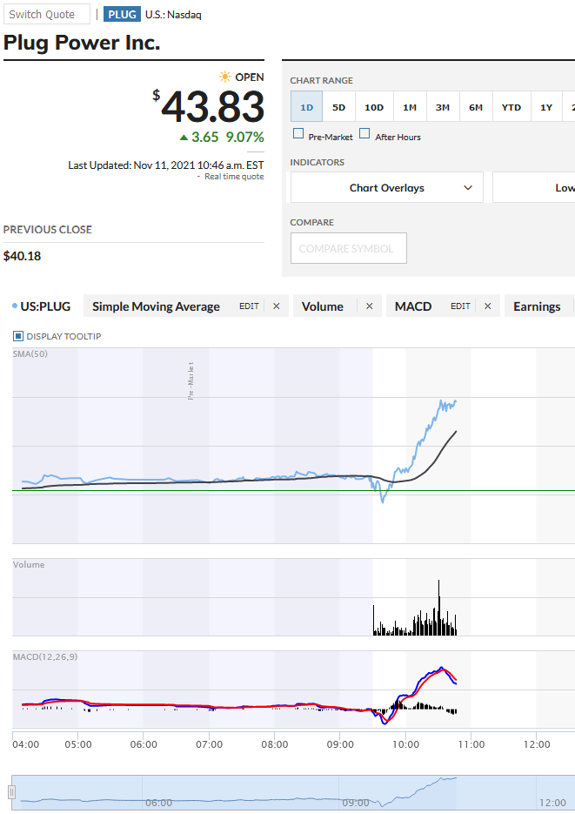The width and height of the screenshot is (575, 814).
Task: Remove the Volume indicator
Action: tap(369, 306)
